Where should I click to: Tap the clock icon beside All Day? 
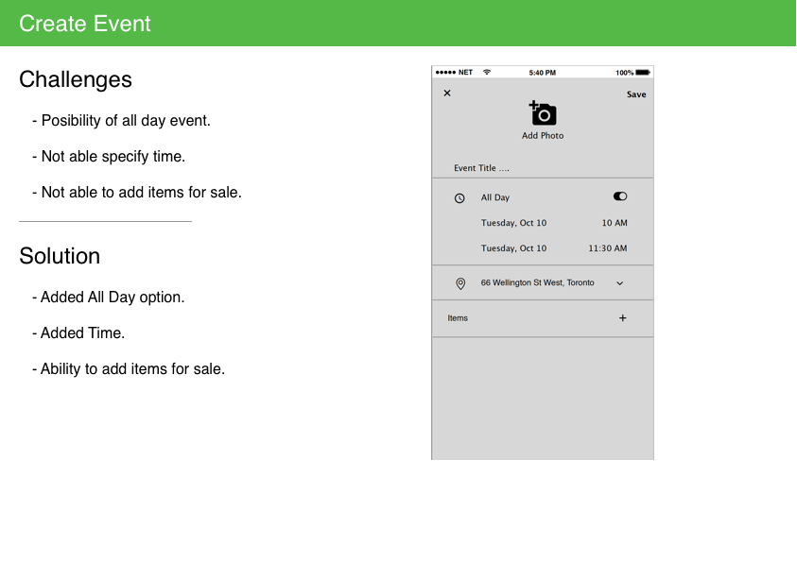pos(460,197)
